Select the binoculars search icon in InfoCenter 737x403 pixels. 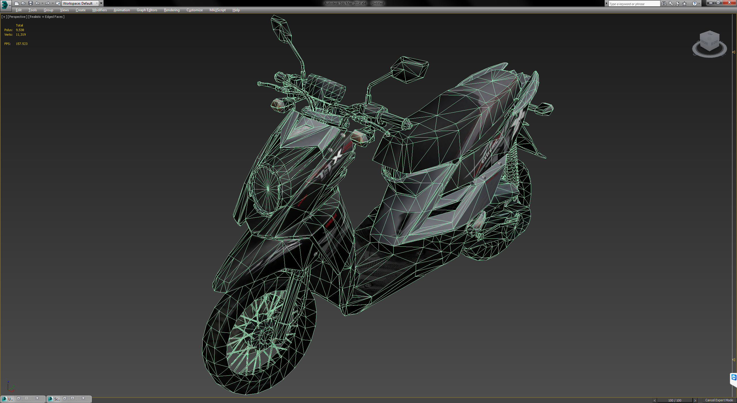coord(664,3)
